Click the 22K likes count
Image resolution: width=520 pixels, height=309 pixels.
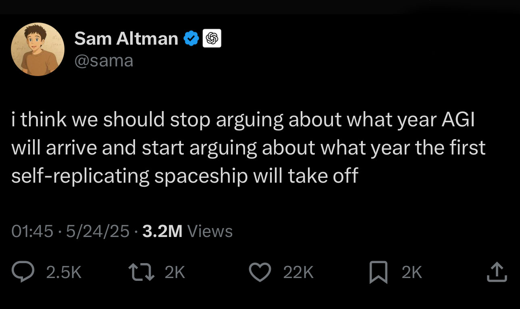tap(298, 273)
